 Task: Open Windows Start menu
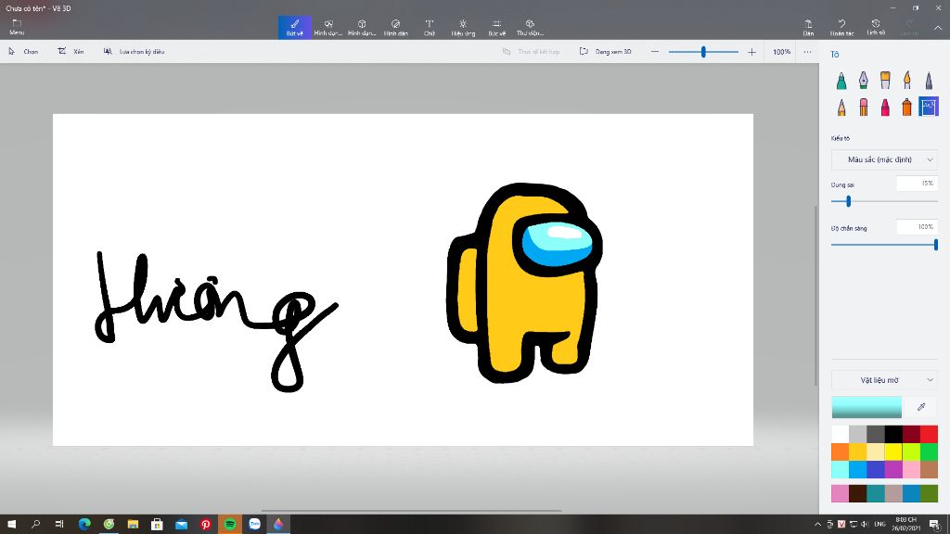click(11, 525)
